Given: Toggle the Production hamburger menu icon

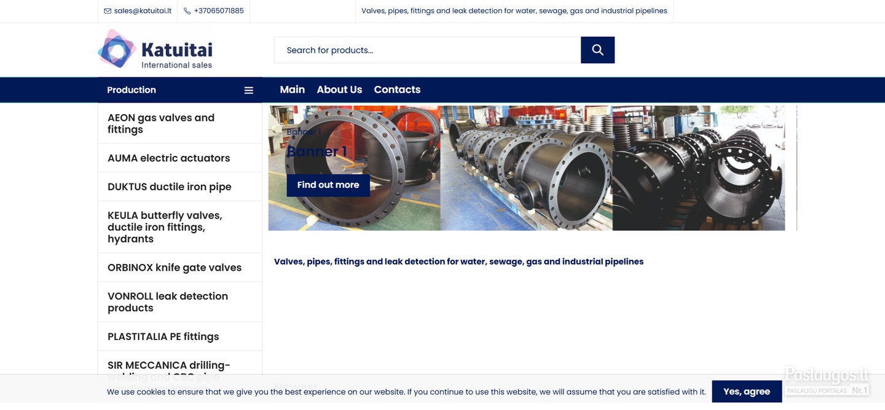Looking at the screenshot, I should coord(249,90).
